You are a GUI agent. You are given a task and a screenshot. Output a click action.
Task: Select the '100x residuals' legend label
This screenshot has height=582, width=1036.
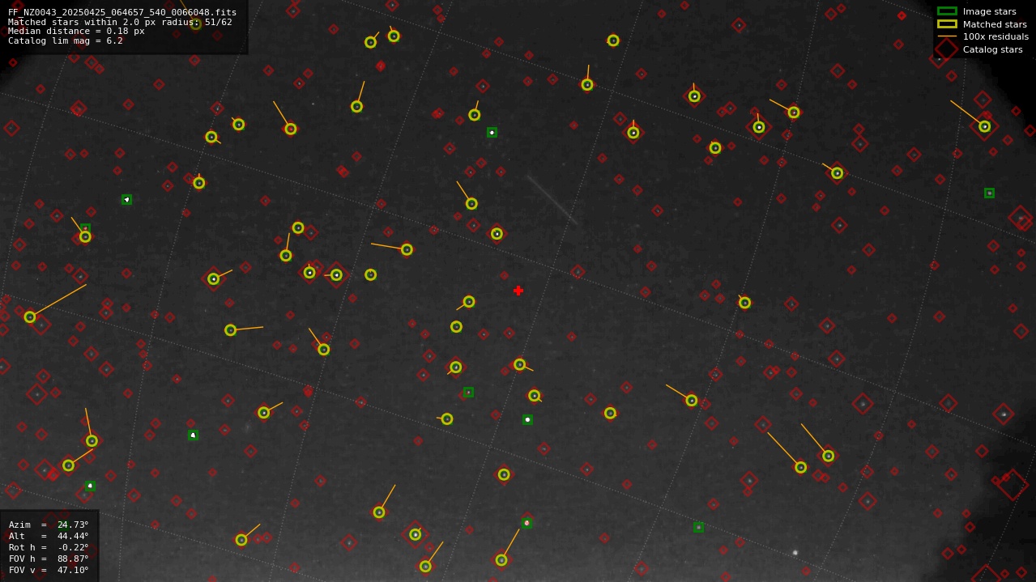995,36
